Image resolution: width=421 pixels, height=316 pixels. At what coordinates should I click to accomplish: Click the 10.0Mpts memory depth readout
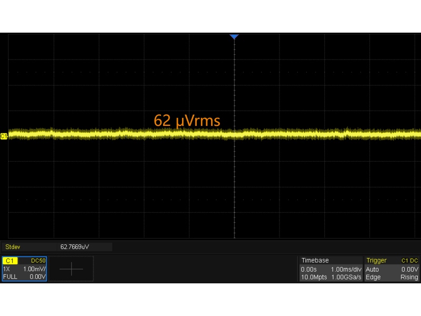pyautogui.click(x=314, y=277)
